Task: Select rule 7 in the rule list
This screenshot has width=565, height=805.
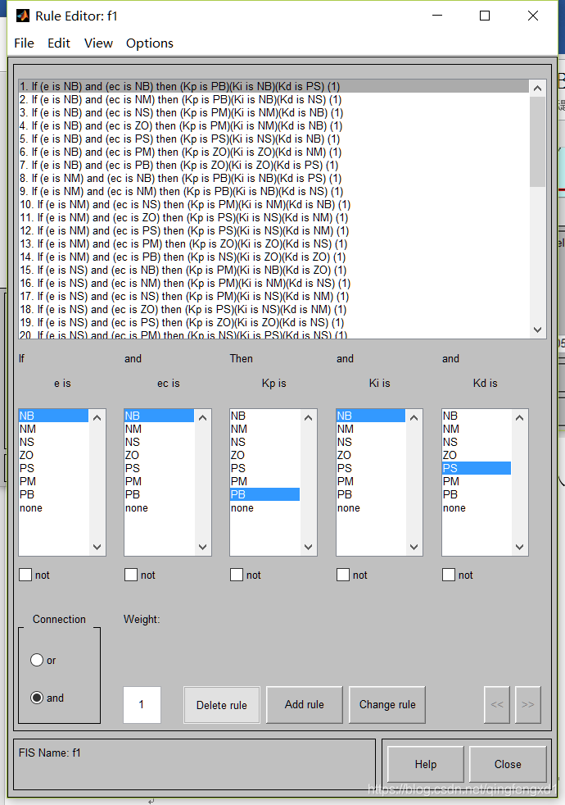Action: click(x=273, y=166)
